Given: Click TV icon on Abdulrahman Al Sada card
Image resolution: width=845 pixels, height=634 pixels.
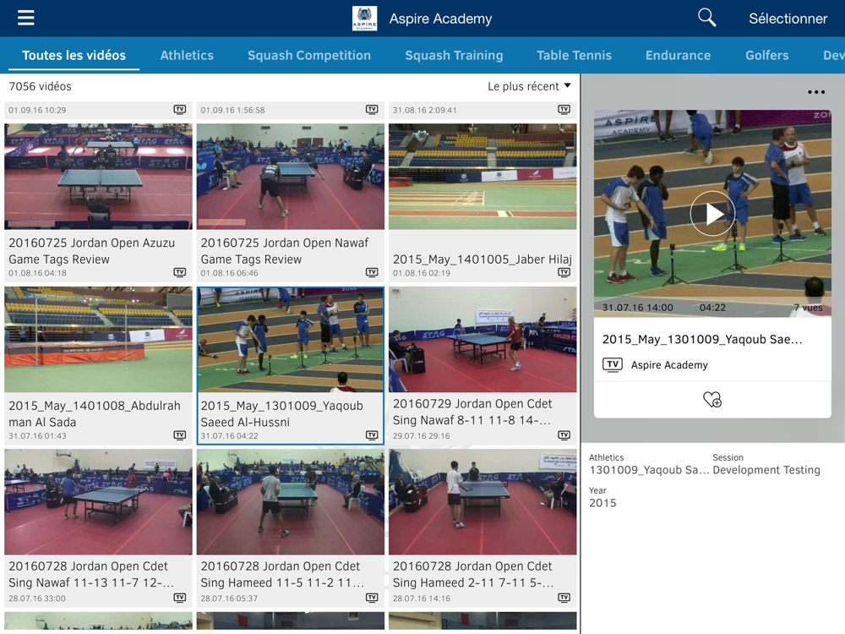Looking at the screenshot, I should click(179, 435).
